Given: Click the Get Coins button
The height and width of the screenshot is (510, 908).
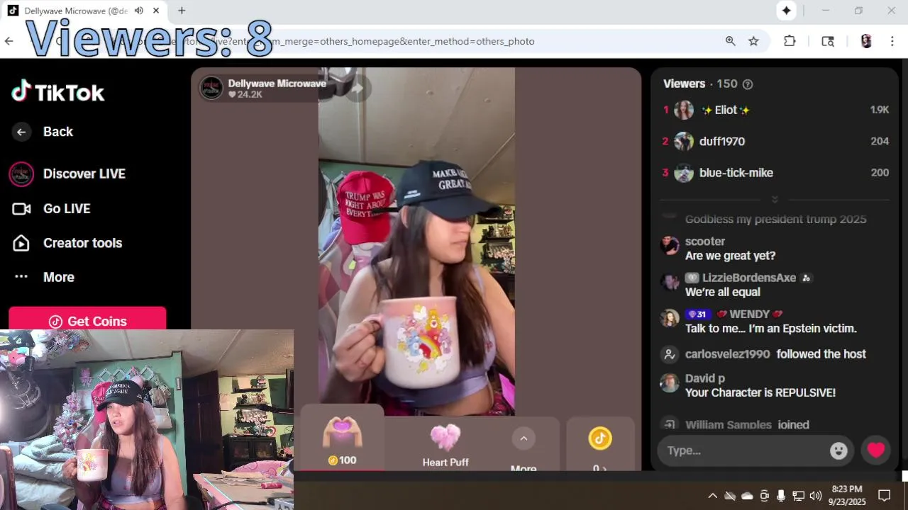Looking at the screenshot, I should (x=87, y=320).
